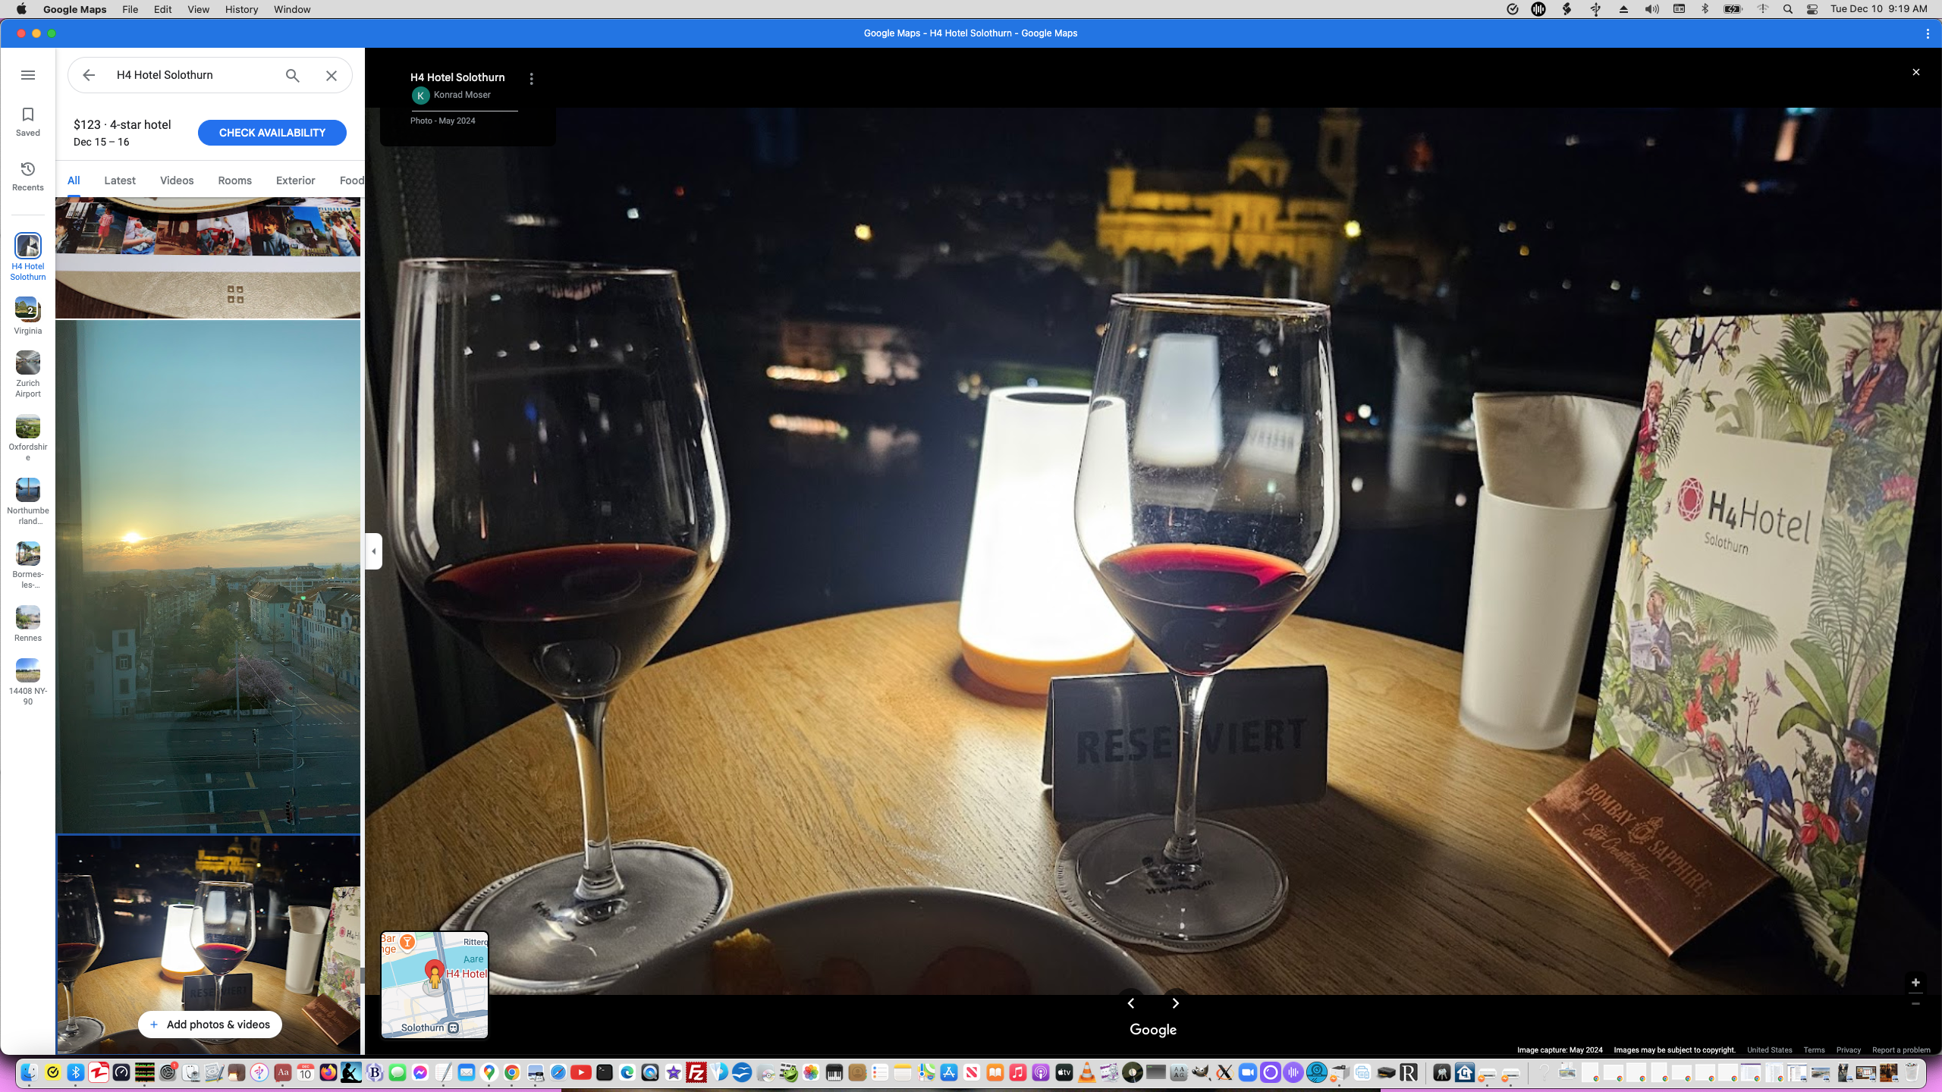Screen dimensions: 1942x1092
Task: Go to the previous photo with left chevron
Action: 1131,1003
